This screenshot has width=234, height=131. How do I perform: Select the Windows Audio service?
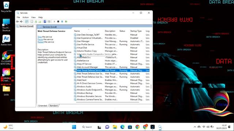tap(112, 87)
